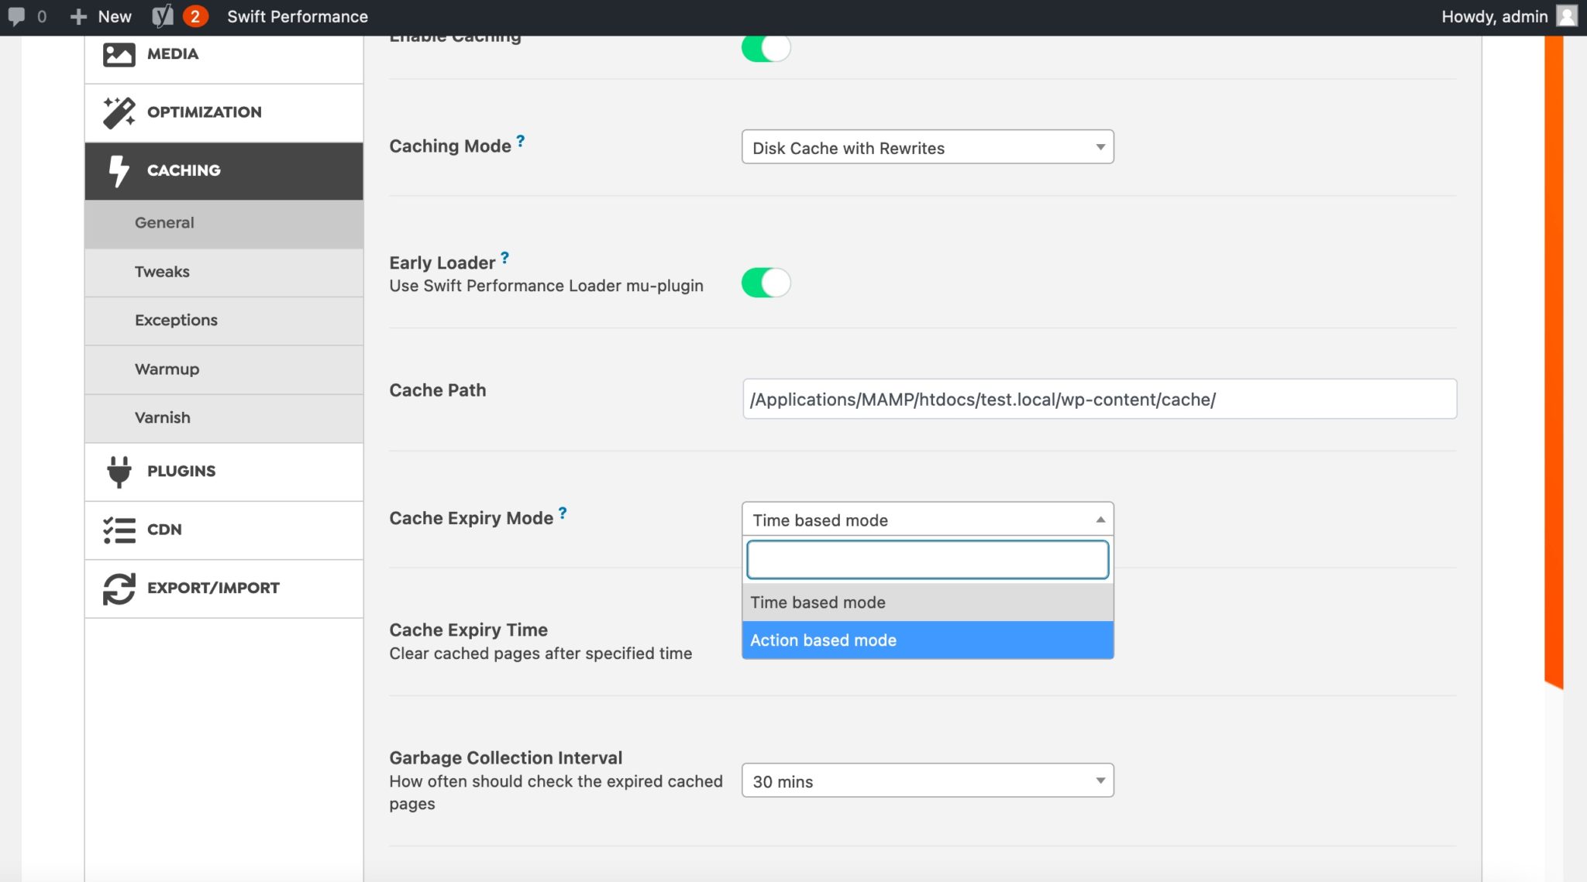
Task: Click the Caching Mode help question mark
Action: pos(521,141)
